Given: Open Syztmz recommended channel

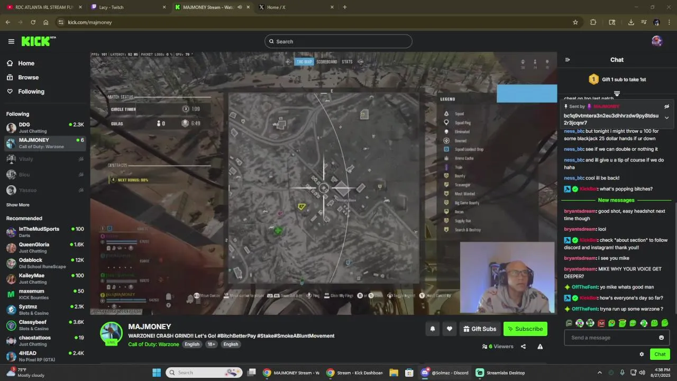Looking at the screenshot, I should (45, 310).
